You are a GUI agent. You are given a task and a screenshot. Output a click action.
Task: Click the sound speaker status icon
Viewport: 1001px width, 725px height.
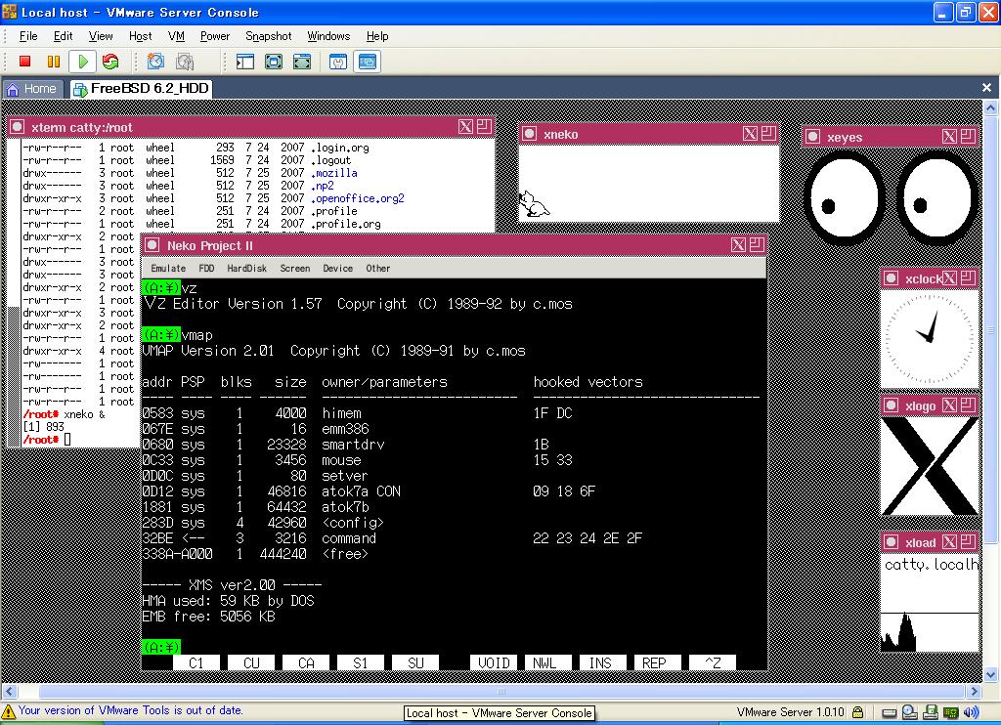pos(971,711)
